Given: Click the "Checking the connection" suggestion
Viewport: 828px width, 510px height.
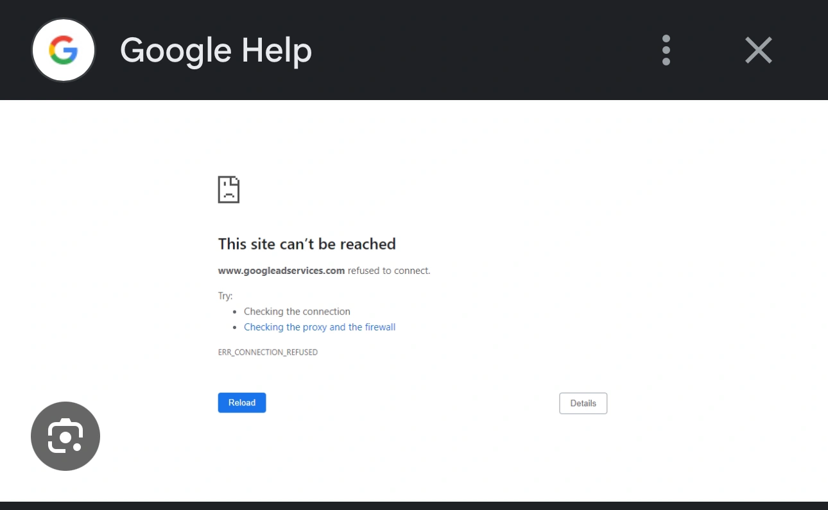Looking at the screenshot, I should tap(297, 312).
